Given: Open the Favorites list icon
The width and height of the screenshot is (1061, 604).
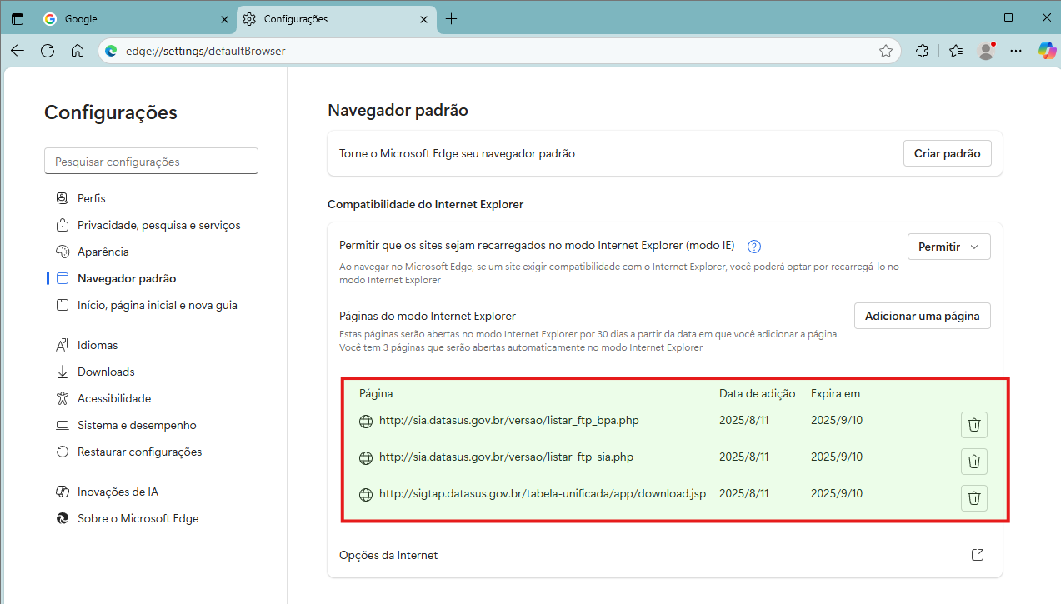Looking at the screenshot, I should tap(955, 51).
